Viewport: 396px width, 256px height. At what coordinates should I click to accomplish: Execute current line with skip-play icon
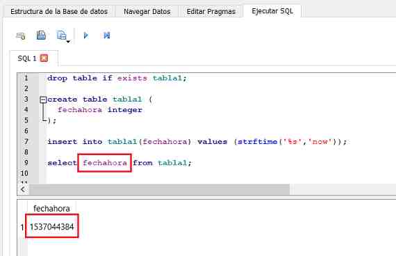click(107, 35)
